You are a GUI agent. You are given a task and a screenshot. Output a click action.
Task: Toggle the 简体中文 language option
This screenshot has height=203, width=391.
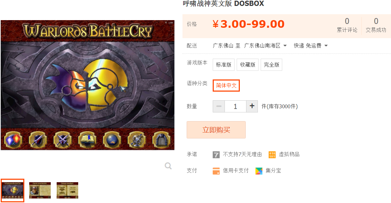click(226, 85)
